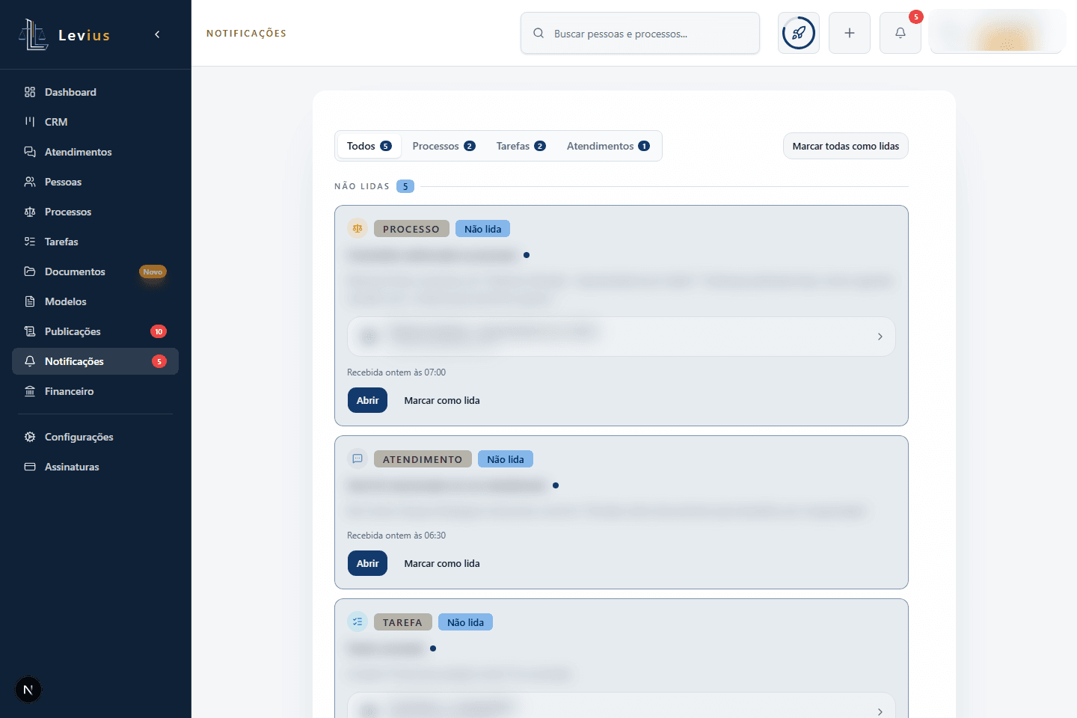The height and width of the screenshot is (718, 1077).
Task: Click the Recebida ontem às 06:30 timestamp
Action: (x=396, y=536)
